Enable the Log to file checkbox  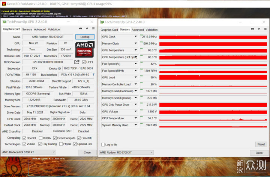click(103, 145)
